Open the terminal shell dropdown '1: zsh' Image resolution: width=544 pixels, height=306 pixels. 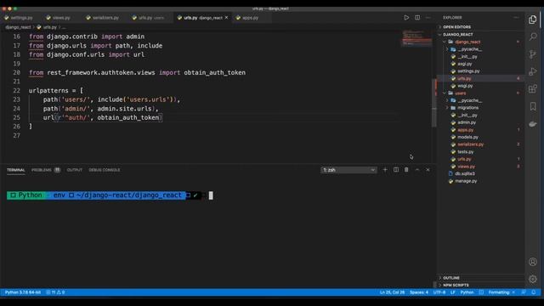(x=348, y=170)
